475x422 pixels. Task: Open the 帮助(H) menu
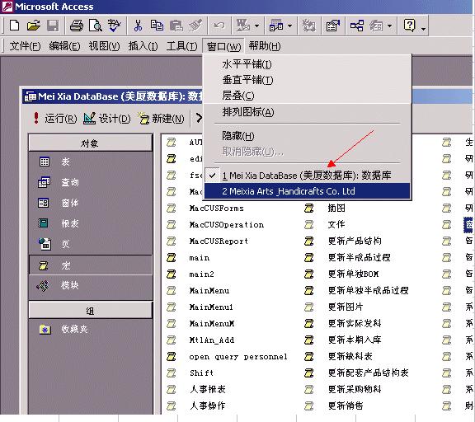point(265,46)
